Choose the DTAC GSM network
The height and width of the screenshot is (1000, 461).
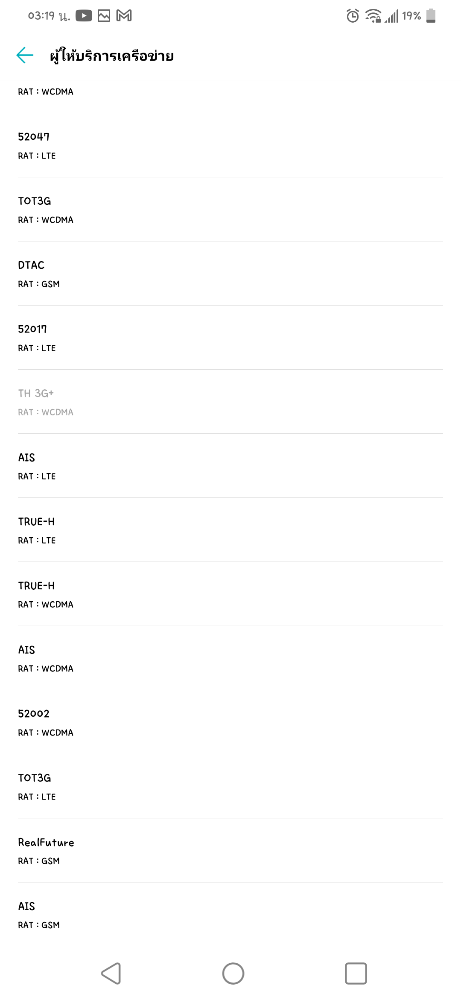point(230,274)
